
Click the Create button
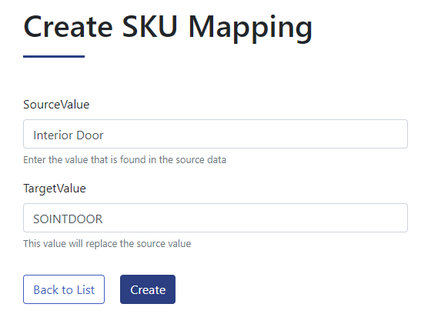point(148,289)
